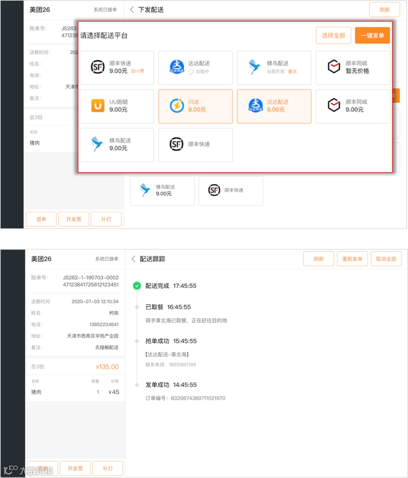Click the customer phone 13852234841
The width and height of the screenshot is (408, 478).
(x=104, y=325)
